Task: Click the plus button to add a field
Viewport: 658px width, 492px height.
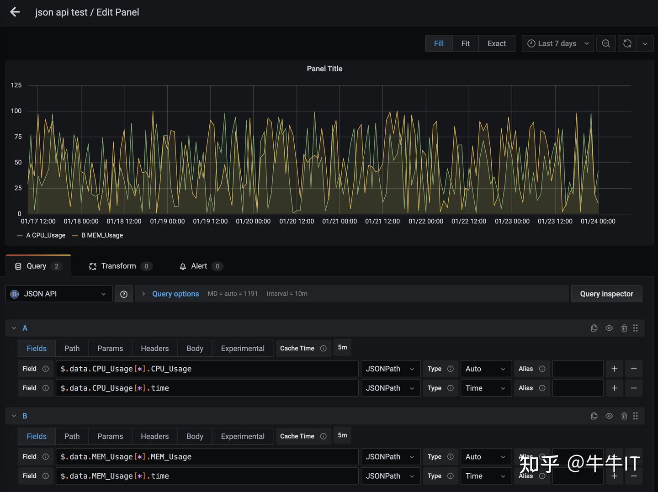Action: (614, 369)
